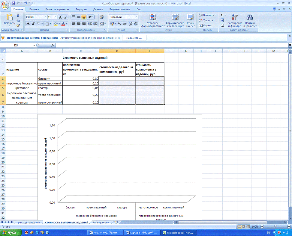Open Find and Select (Найти и выделить)
The width and height of the screenshot is (292, 236).
[249, 20]
